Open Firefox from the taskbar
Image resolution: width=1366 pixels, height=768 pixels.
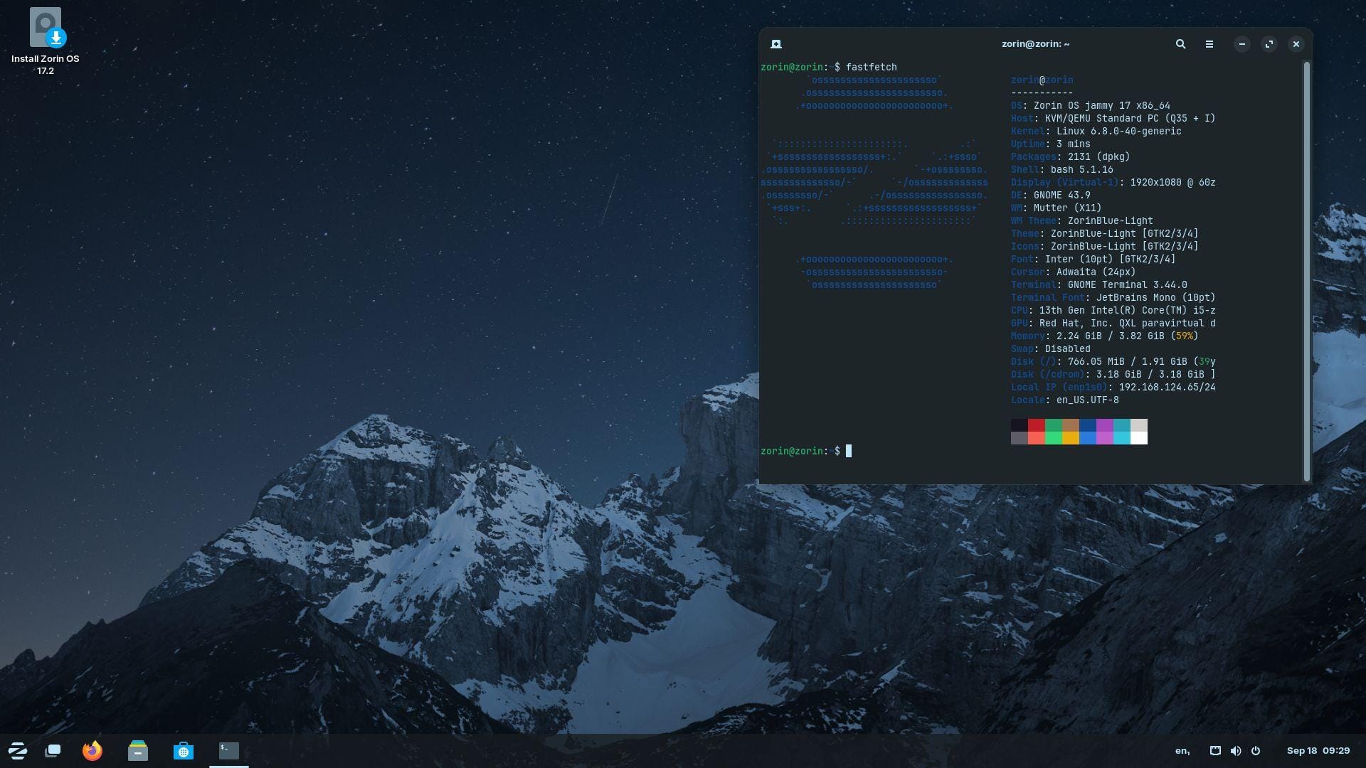92,750
